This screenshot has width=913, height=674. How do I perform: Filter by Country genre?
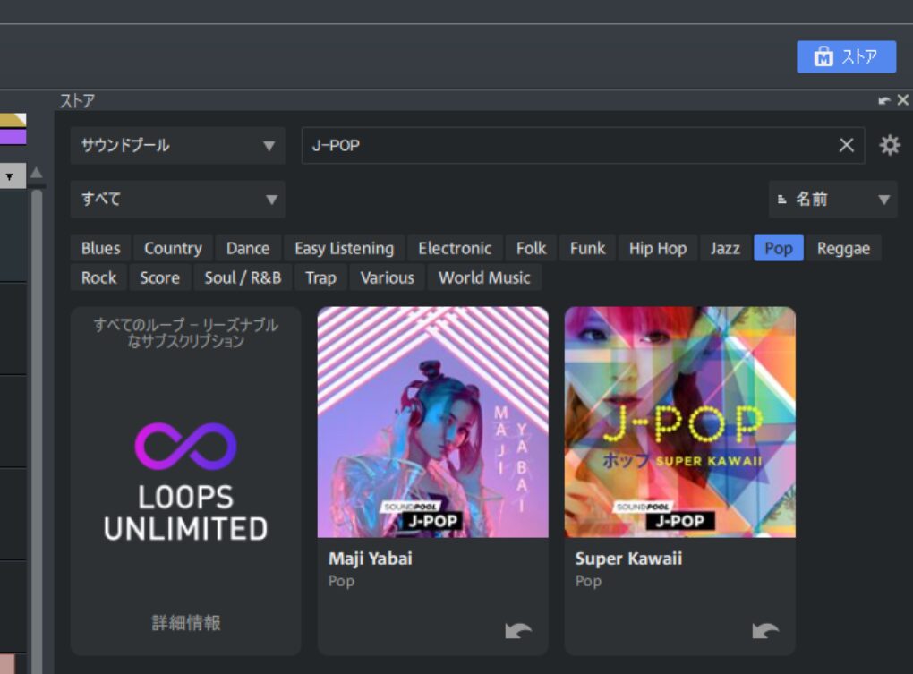click(x=173, y=249)
